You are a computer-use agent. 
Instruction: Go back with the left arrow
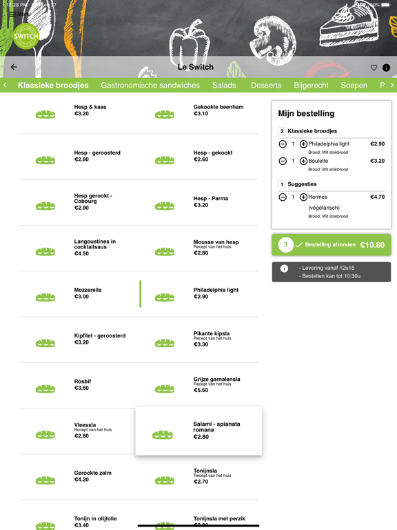14,67
